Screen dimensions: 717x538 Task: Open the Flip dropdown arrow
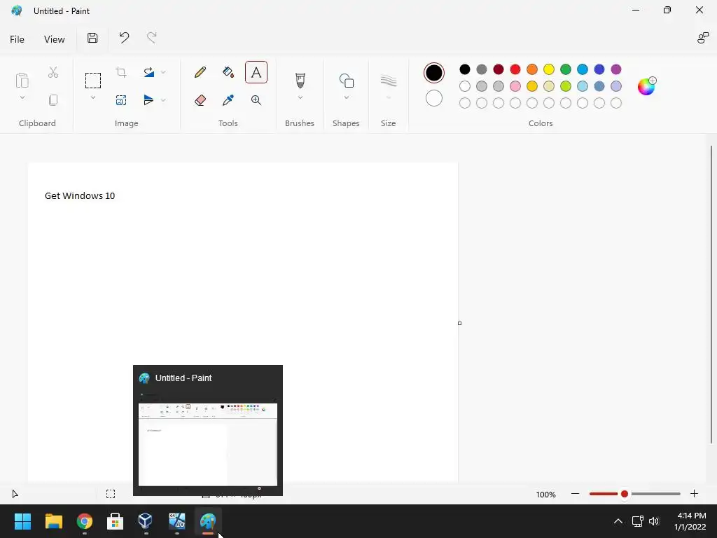point(163,100)
